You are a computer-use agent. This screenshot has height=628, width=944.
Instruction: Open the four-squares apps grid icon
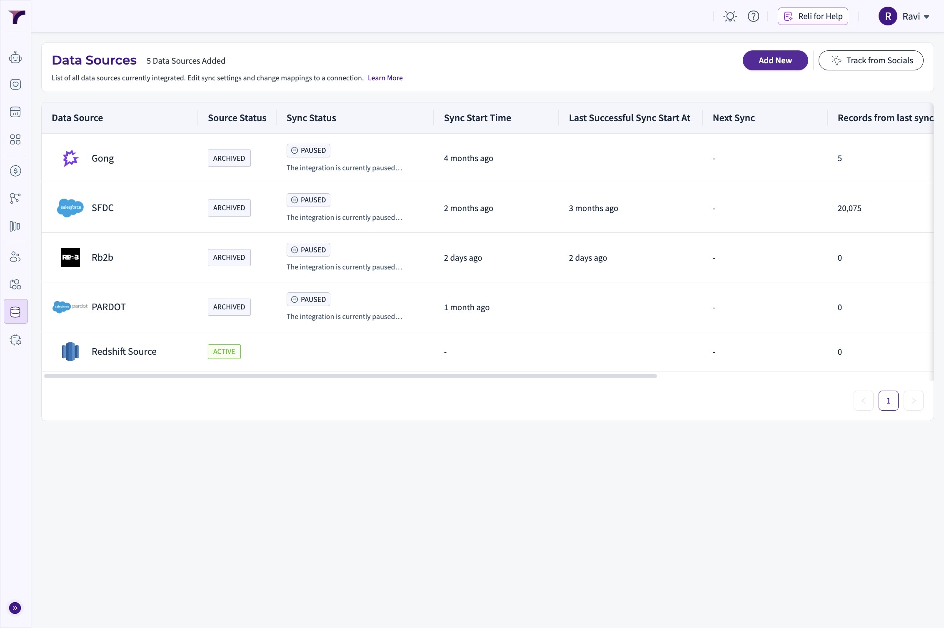pos(15,140)
